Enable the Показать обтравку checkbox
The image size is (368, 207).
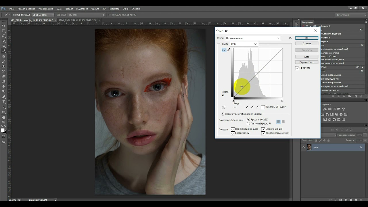pyautogui.click(x=263, y=107)
